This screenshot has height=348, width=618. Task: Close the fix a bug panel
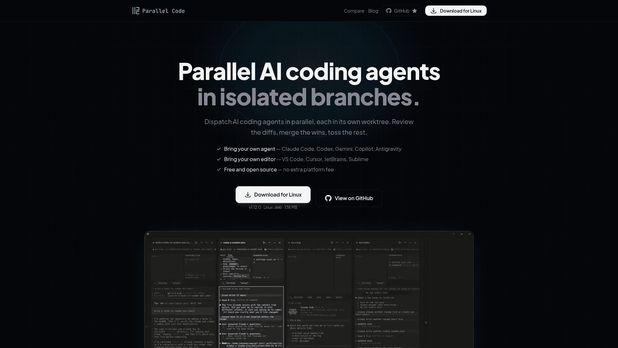[348, 243]
